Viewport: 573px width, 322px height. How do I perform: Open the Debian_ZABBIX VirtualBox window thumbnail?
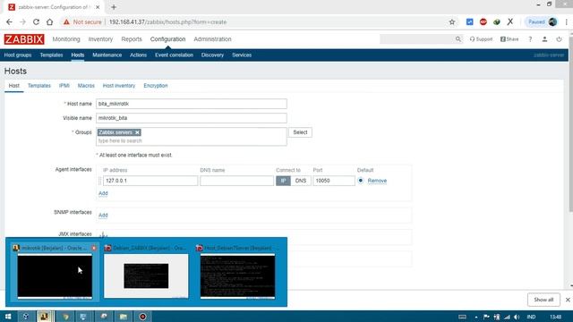pos(146,276)
